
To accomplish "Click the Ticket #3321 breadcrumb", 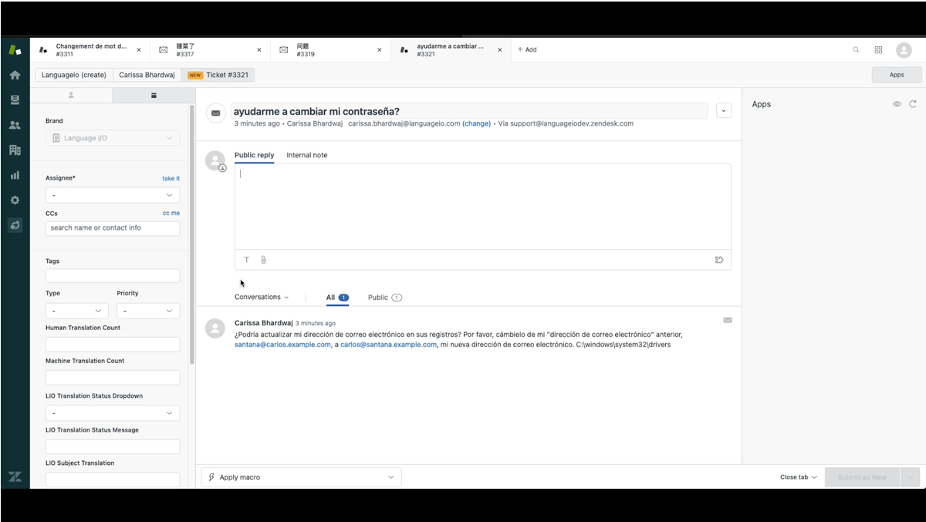I will (x=218, y=75).
